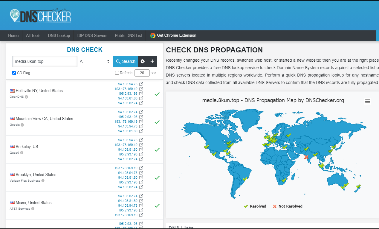Open the record type A dropdown
This screenshot has width=379, height=229.
pos(95,61)
